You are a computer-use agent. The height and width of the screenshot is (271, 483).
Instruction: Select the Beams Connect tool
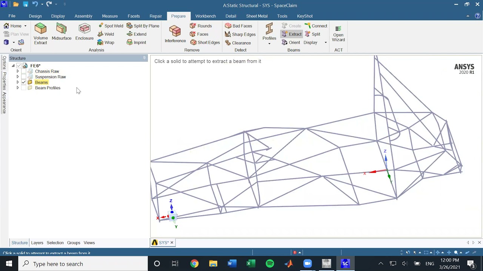tap(316, 26)
